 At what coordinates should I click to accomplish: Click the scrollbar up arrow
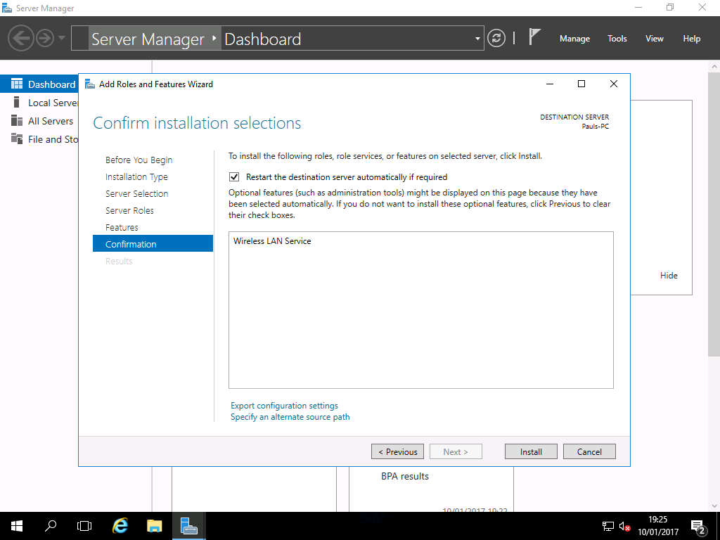pos(714,67)
